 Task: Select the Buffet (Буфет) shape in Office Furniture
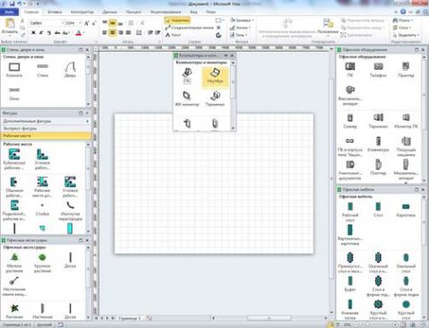350,283
